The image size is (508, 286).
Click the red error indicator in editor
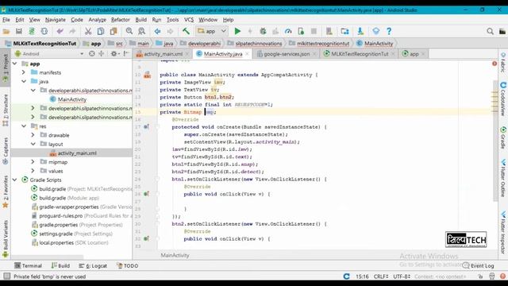[x=495, y=64]
